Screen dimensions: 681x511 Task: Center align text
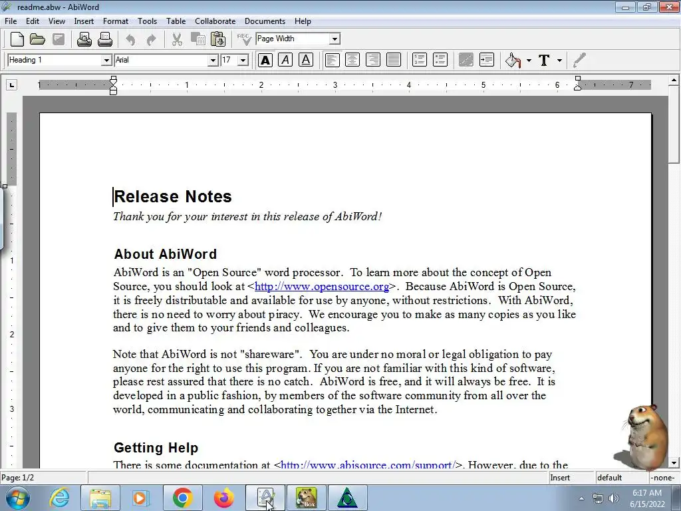tap(352, 60)
